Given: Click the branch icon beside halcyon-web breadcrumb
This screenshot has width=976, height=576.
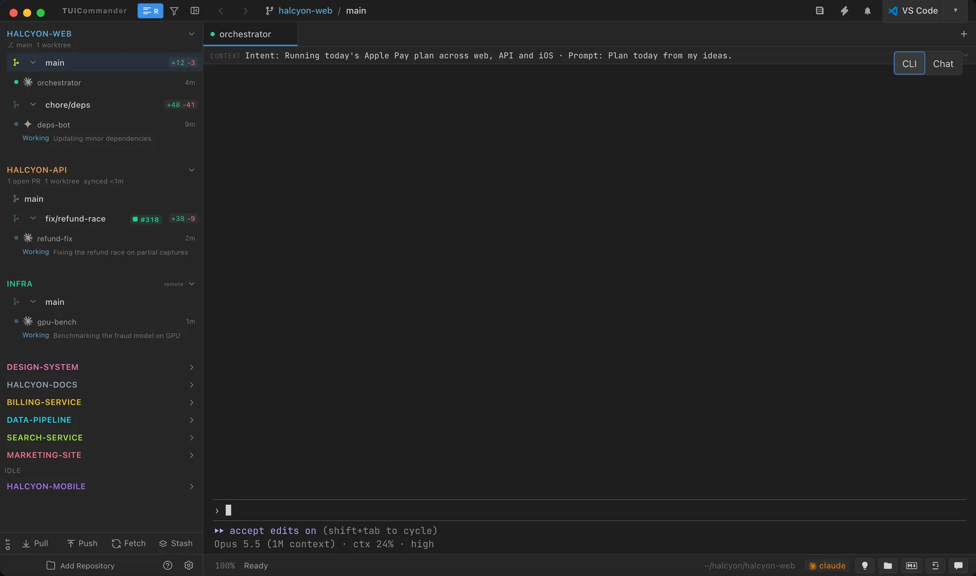Looking at the screenshot, I should [x=269, y=11].
